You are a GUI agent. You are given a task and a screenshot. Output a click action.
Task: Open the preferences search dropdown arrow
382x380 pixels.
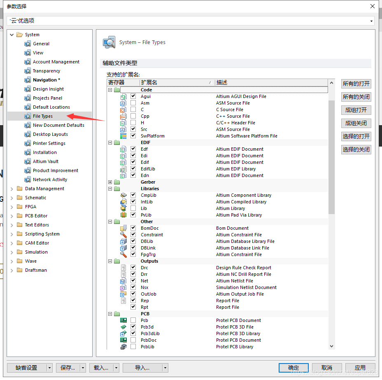(x=372, y=21)
